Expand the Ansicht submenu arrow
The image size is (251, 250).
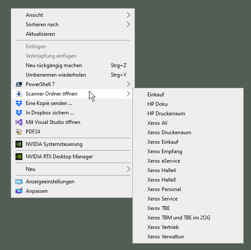[128, 15]
